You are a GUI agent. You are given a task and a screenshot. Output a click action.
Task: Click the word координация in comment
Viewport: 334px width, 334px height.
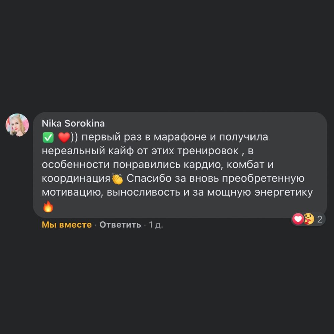coord(76,178)
